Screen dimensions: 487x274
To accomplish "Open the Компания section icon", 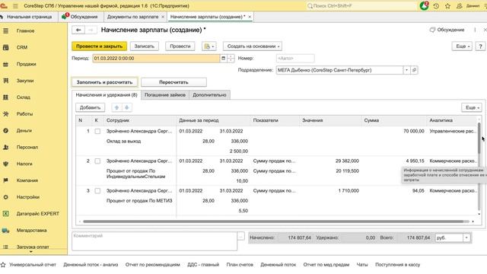I will pos(5,180).
